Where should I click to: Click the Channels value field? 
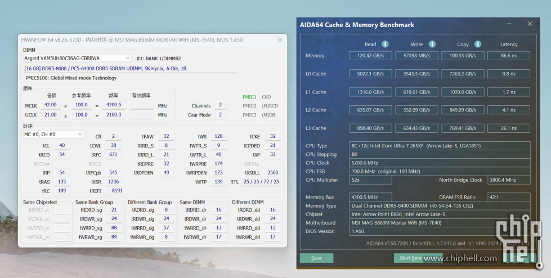coord(220,105)
